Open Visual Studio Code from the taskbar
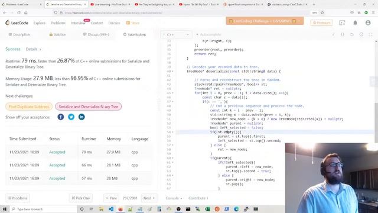Screen dimensions: 378x213 [x=110, y=209]
